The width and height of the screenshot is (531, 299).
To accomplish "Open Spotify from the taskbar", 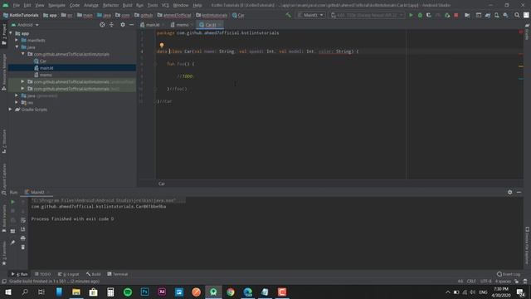I will (x=128, y=292).
